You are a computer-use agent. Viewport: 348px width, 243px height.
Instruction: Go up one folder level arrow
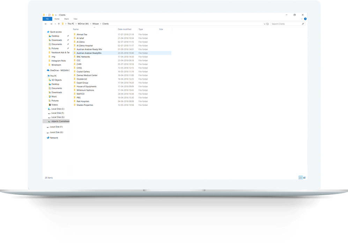[x=59, y=24]
